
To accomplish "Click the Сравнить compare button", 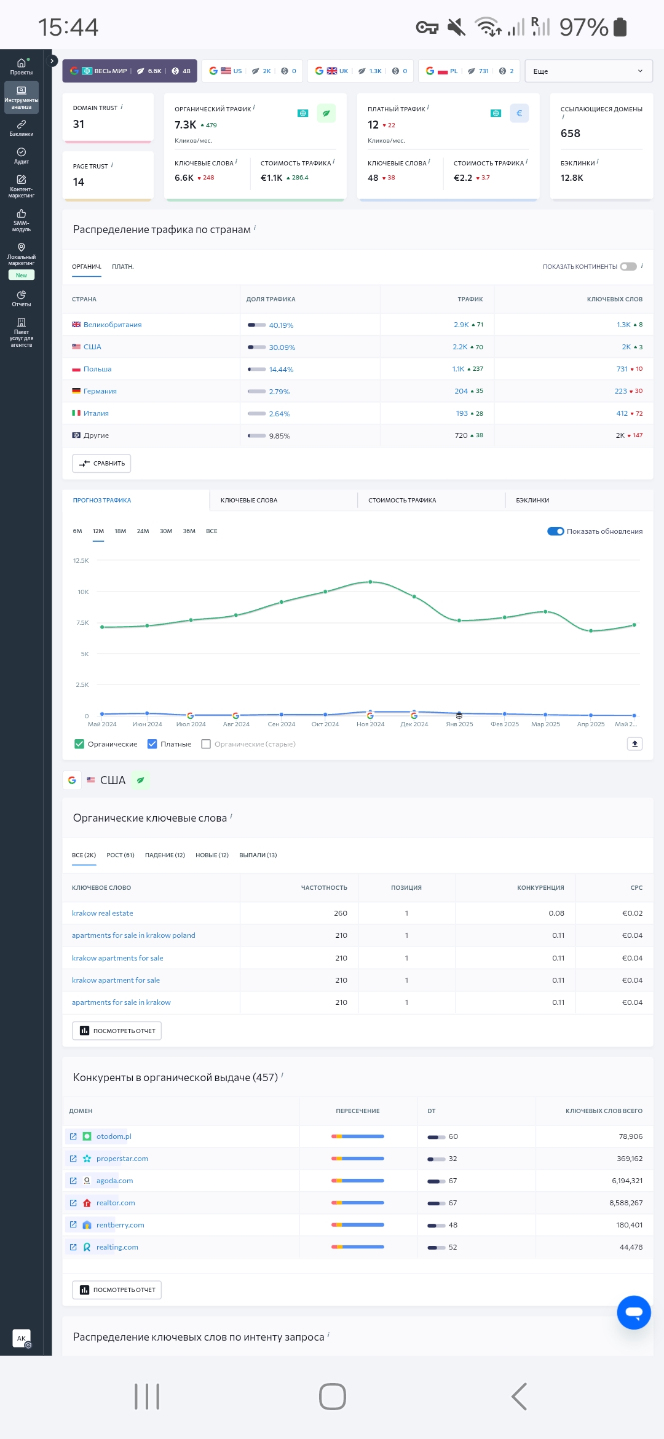I will 101,464.
